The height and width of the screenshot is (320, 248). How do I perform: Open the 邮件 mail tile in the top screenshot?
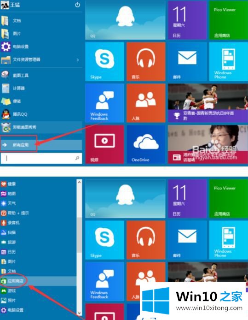[x=187, y=62]
